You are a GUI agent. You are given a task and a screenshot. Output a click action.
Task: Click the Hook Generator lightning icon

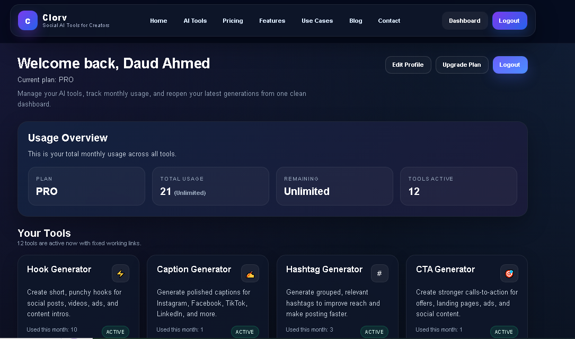(x=120, y=273)
